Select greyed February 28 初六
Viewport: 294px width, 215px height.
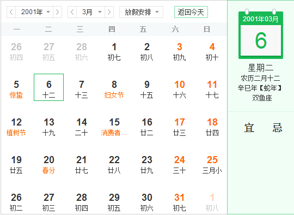click(81, 52)
